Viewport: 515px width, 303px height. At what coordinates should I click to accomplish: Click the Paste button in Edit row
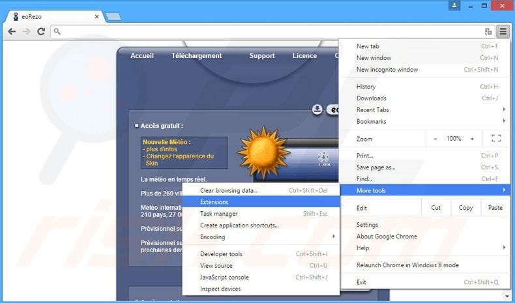(x=495, y=208)
